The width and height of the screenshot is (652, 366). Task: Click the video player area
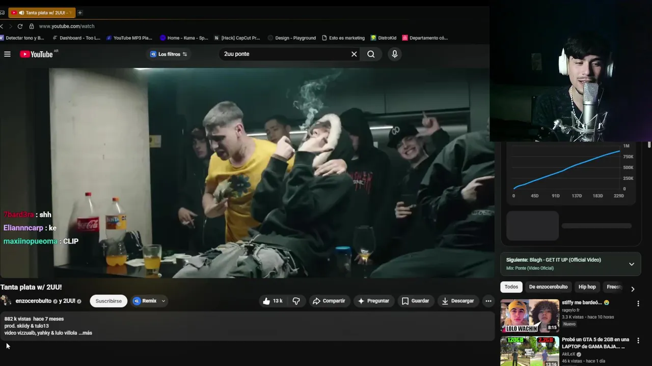pos(247,173)
